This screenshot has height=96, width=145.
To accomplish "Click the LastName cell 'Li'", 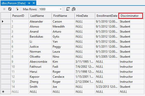I will pyautogui.click(x=40, y=42).
